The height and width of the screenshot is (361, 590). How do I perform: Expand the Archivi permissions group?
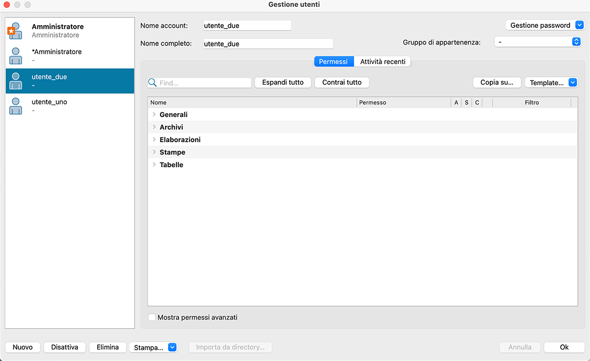pyautogui.click(x=154, y=127)
